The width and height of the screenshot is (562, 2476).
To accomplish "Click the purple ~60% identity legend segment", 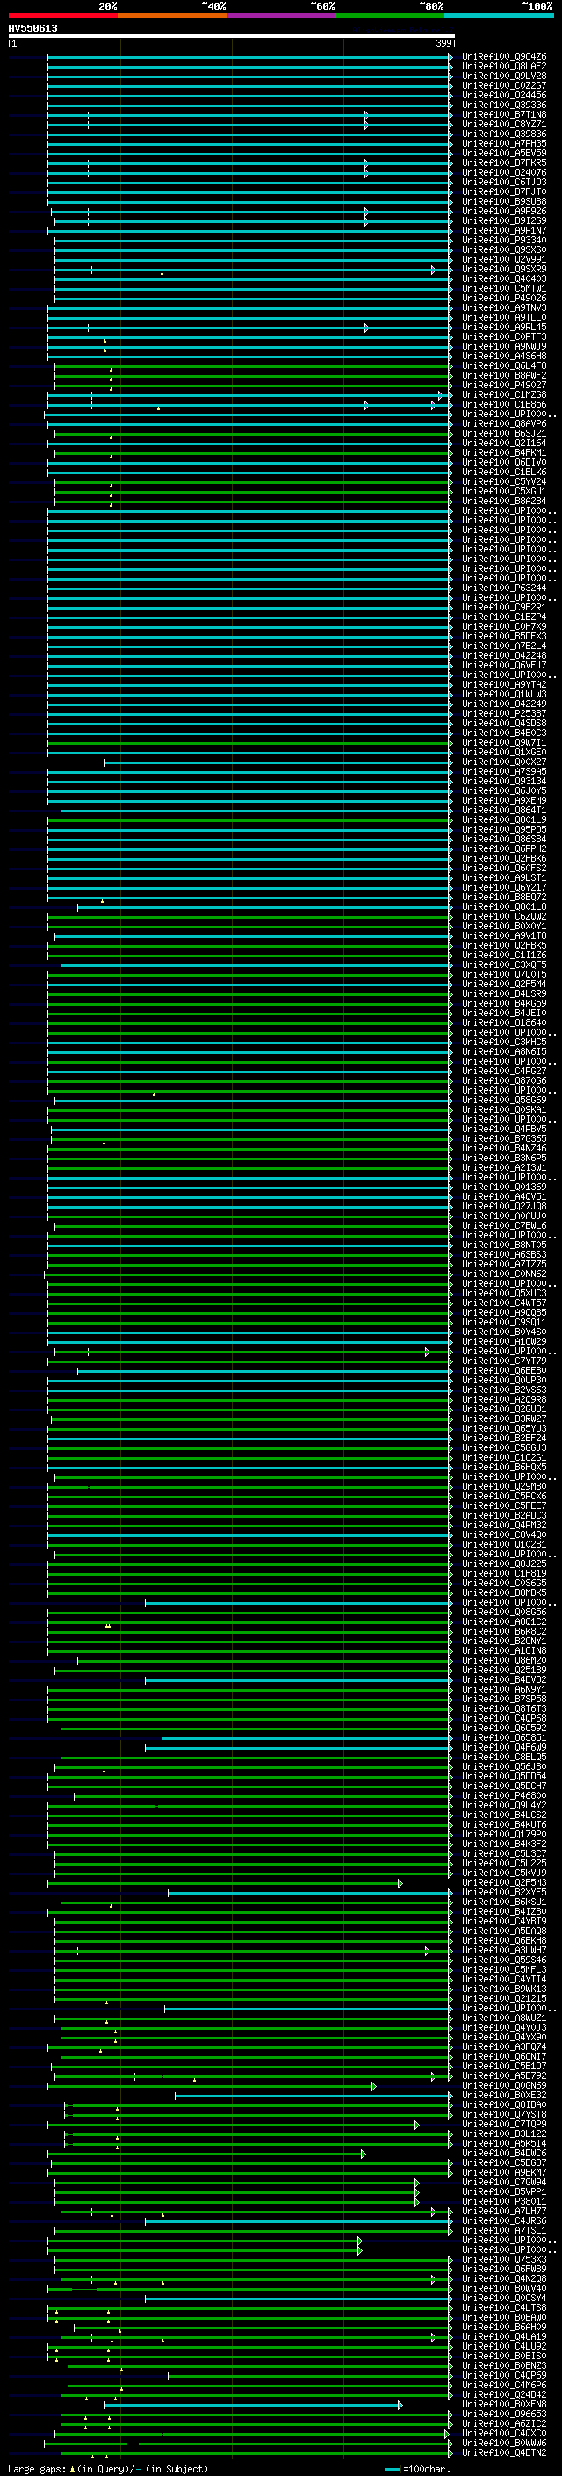I will point(282,16).
